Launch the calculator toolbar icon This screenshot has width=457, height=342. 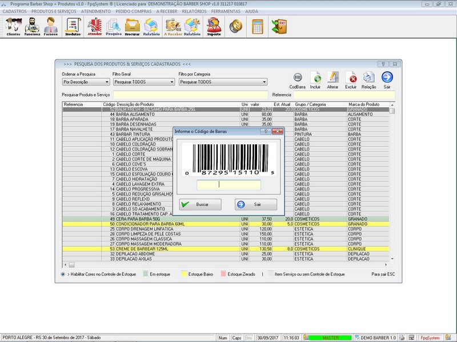pos(258,26)
